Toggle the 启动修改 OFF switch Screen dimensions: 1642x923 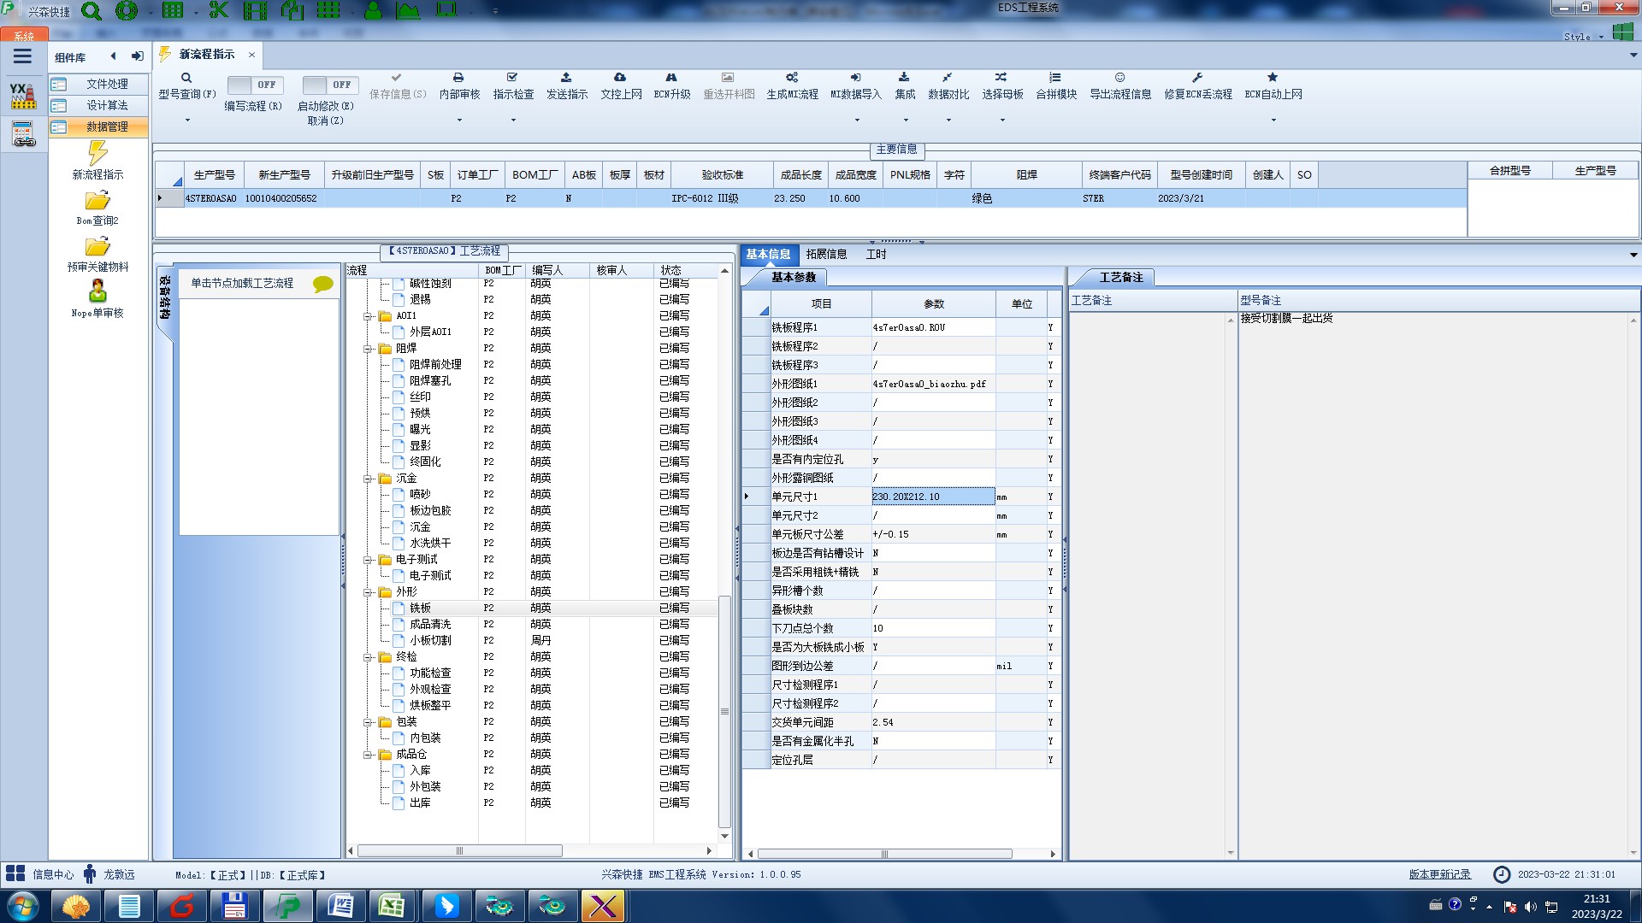pos(329,85)
